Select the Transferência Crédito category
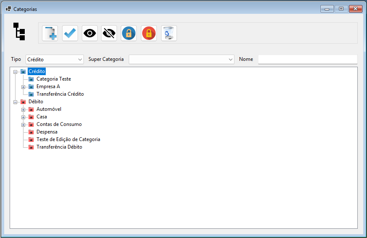The width and height of the screenshot is (367, 238). [x=60, y=94]
